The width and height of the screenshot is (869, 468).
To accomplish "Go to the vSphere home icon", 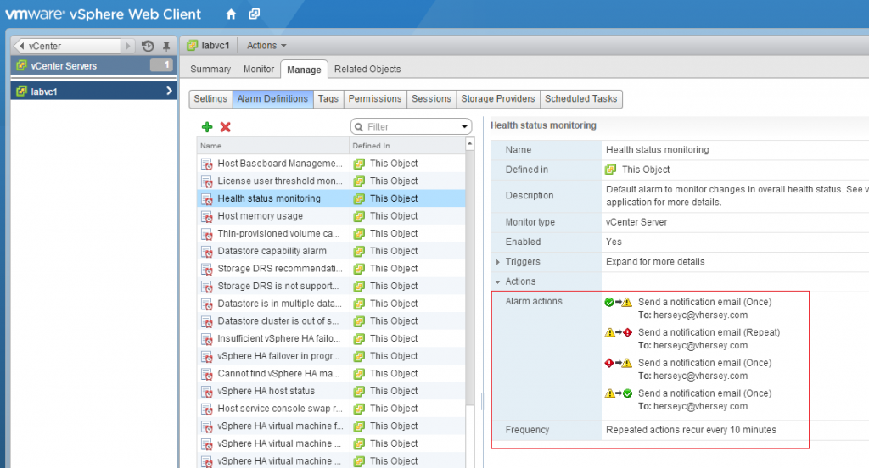I will (231, 14).
